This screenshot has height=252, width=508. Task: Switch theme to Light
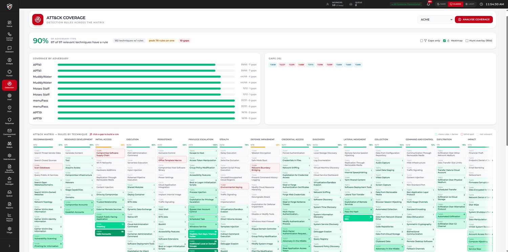[470, 4]
